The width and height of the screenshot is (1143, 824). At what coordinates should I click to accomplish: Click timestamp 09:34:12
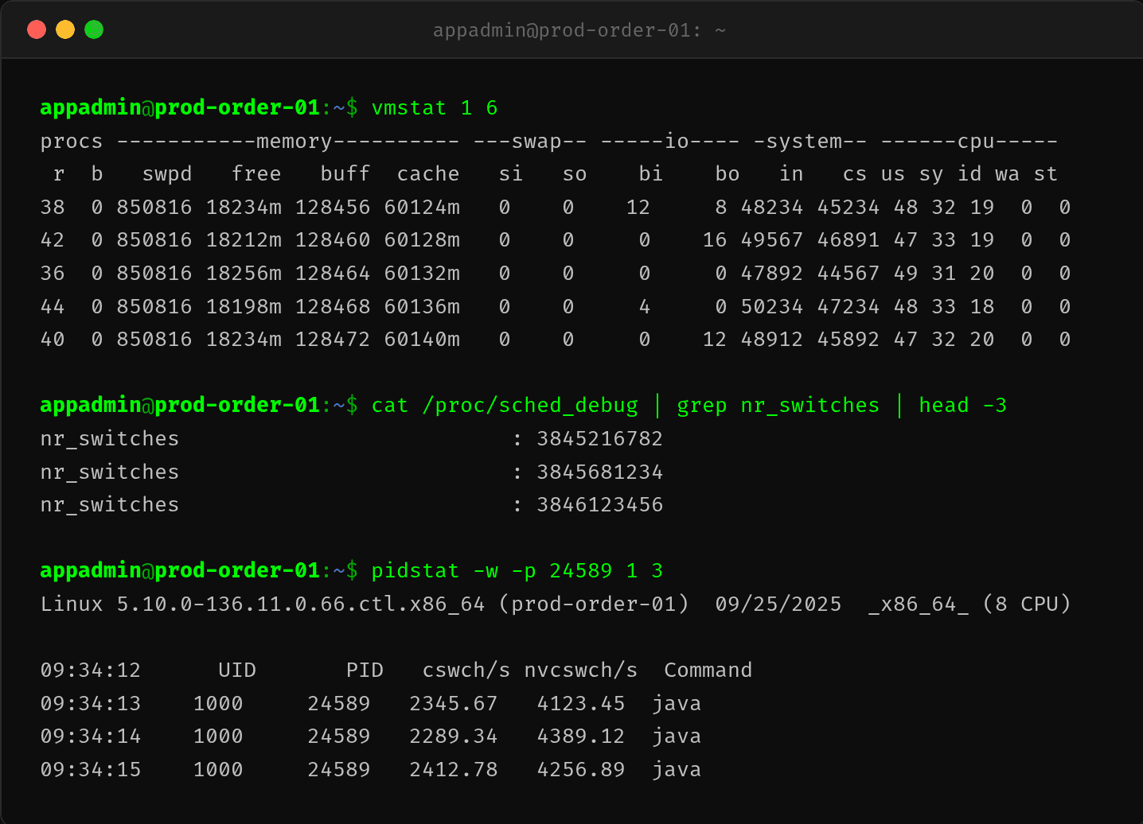point(91,670)
